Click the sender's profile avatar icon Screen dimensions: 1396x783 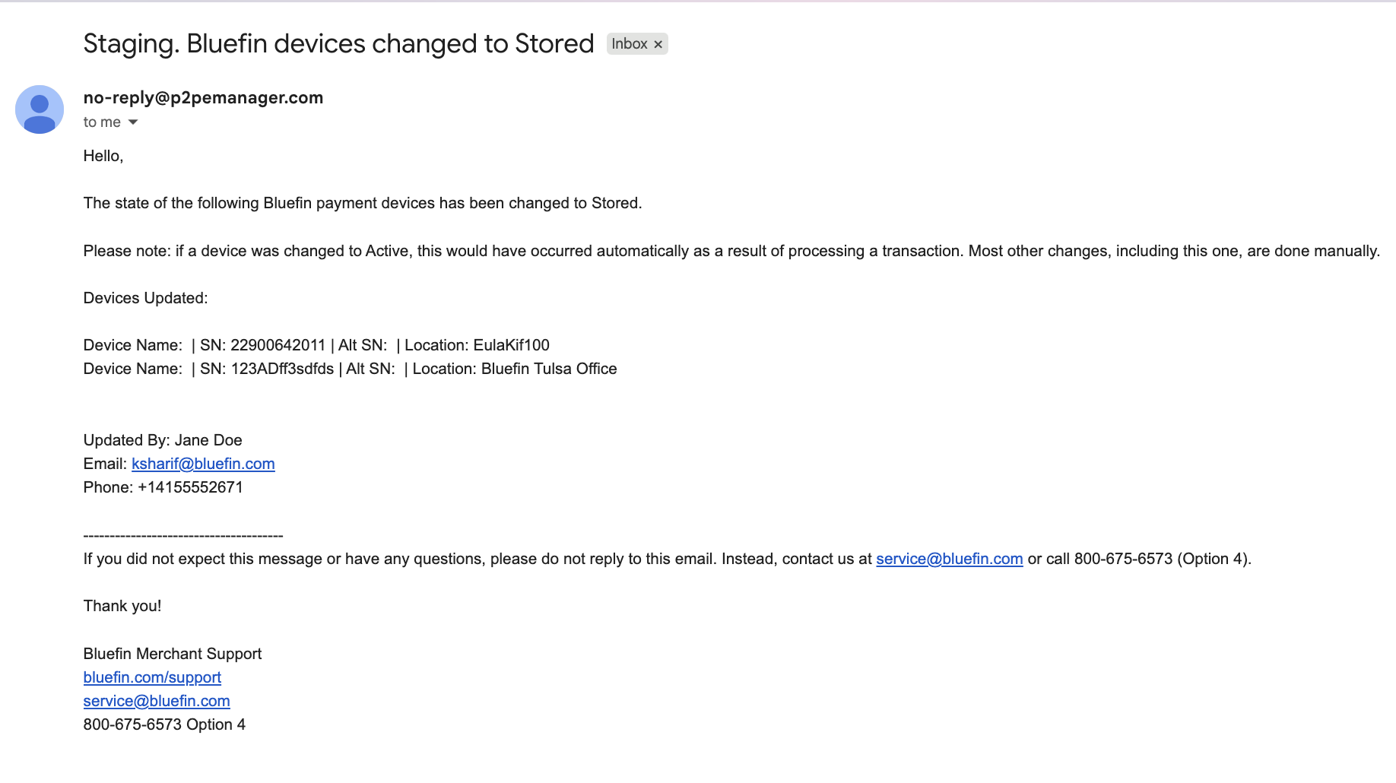click(40, 109)
